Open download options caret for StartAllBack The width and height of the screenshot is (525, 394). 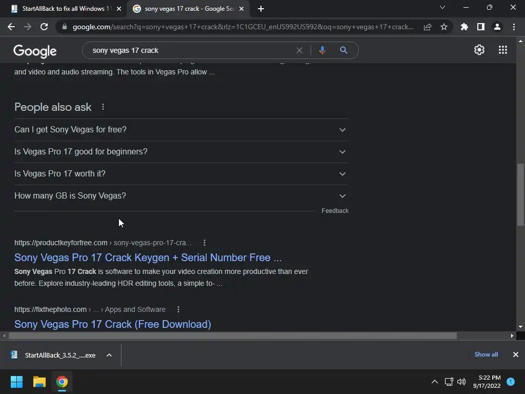(x=109, y=355)
